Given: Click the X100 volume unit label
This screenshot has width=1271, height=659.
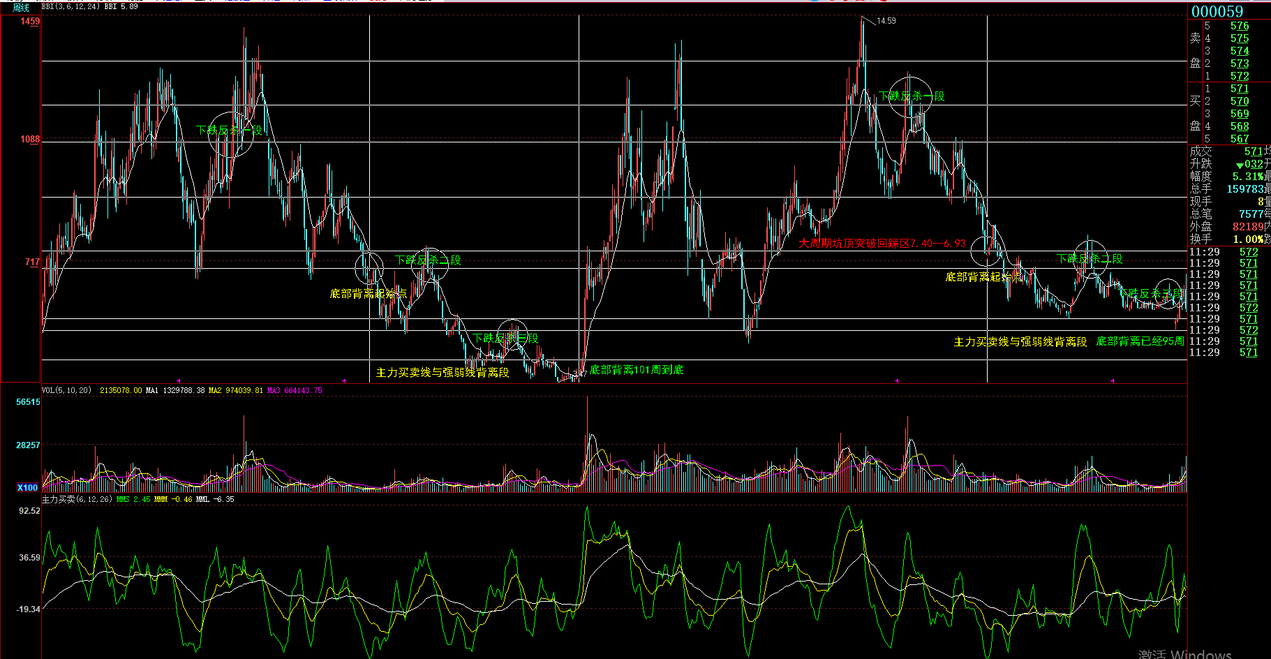Looking at the screenshot, I should [x=27, y=488].
